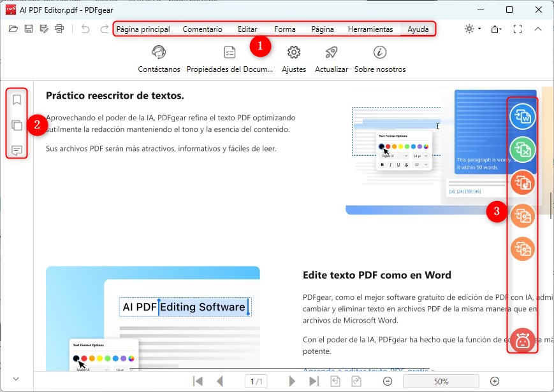Screen dimensions: 554x392
Task: Zoom in with the plus button
Action: [495, 381]
